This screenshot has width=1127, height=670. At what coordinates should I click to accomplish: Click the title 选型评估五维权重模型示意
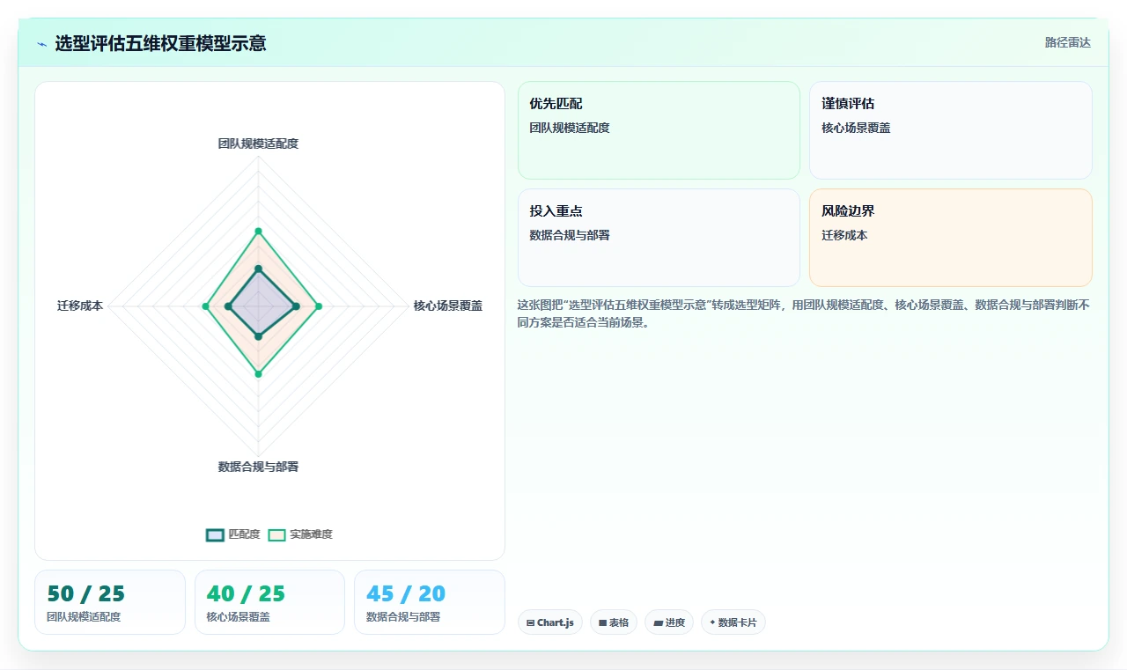point(160,43)
